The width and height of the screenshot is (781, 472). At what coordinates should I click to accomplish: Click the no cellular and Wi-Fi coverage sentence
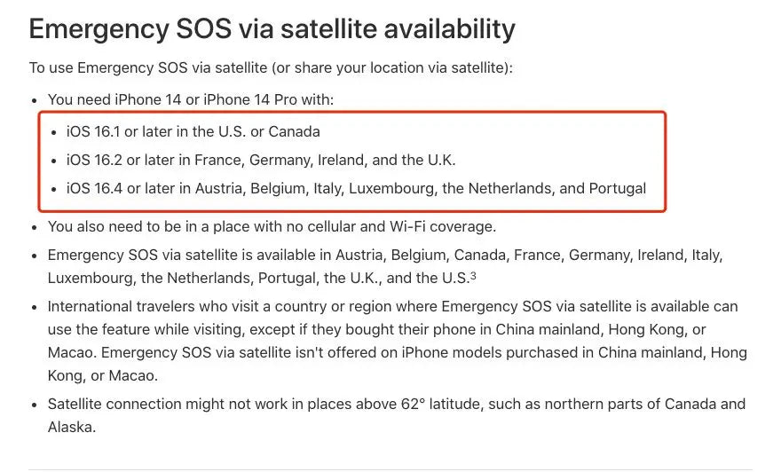(x=272, y=226)
